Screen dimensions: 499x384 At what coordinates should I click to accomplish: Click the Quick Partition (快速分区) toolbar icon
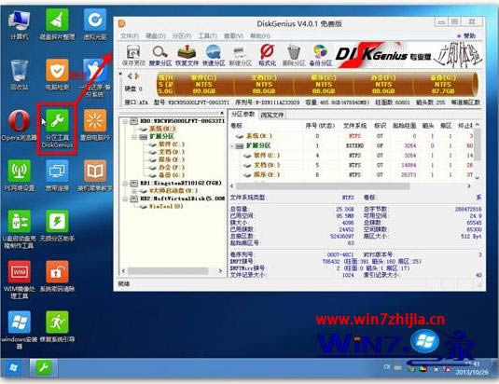click(x=214, y=55)
